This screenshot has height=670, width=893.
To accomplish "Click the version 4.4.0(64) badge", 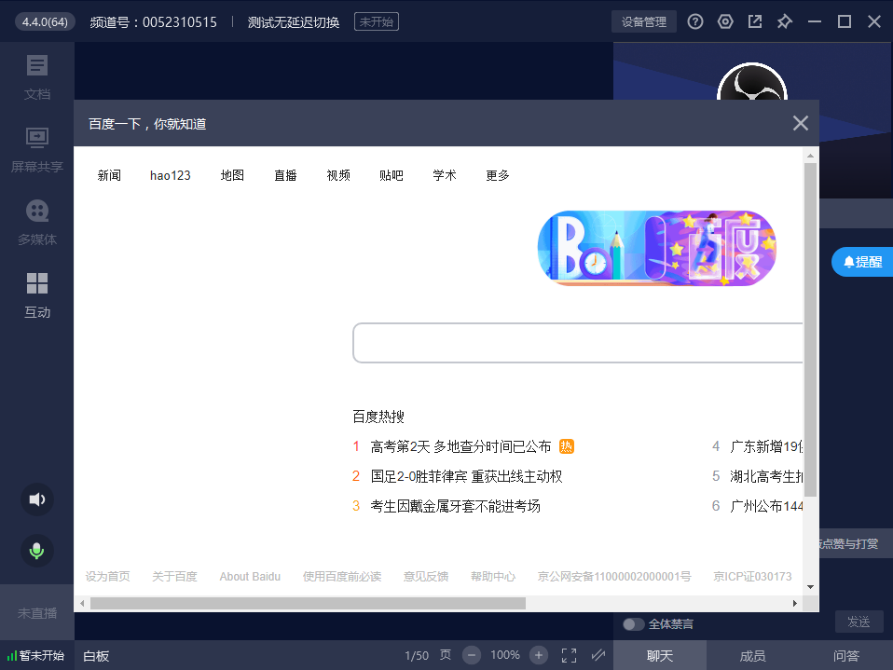I will click(x=45, y=21).
